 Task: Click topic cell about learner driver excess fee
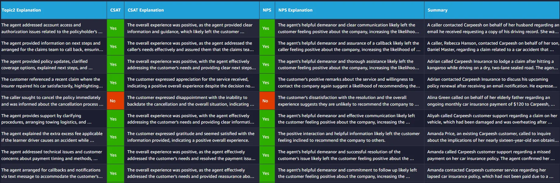pos(53,137)
